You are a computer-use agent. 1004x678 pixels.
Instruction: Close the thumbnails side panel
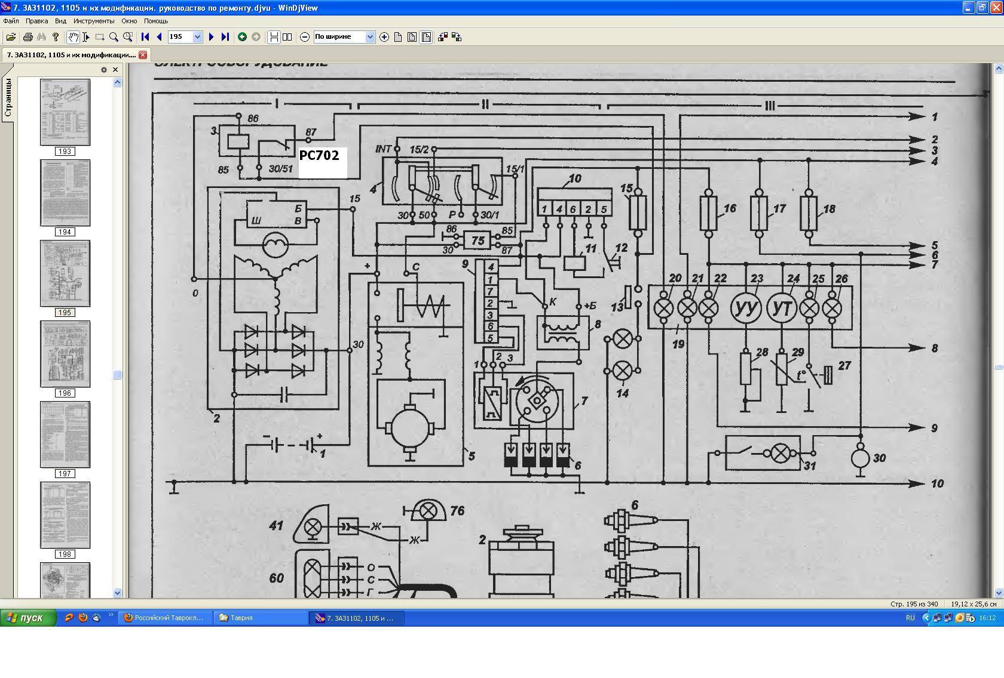115,70
